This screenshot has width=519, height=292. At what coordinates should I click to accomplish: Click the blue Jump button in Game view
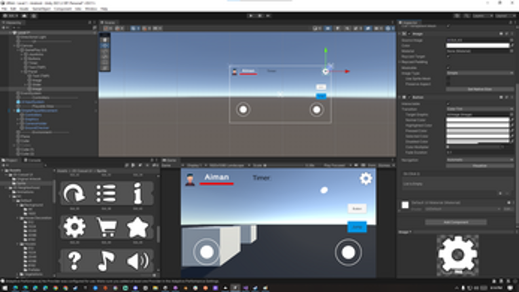[x=357, y=227]
